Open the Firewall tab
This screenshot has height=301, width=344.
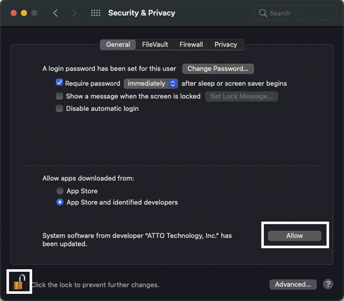point(191,45)
